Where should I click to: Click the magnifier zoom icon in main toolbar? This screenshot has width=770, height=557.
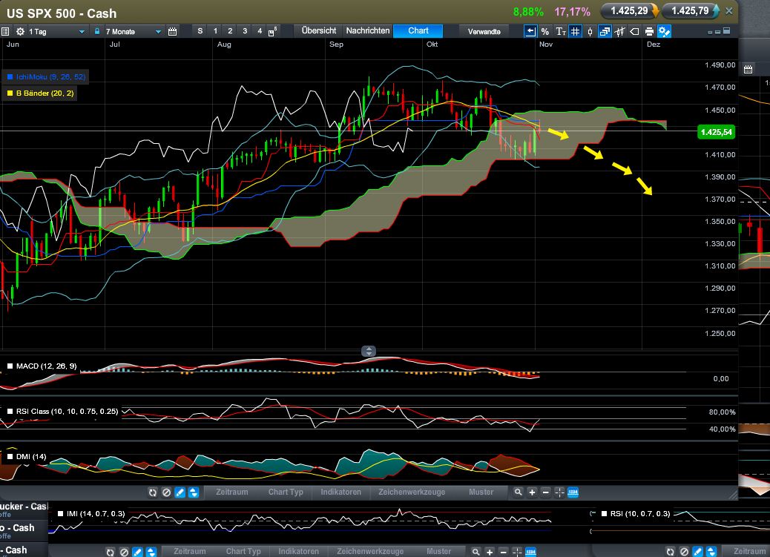[x=518, y=492]
